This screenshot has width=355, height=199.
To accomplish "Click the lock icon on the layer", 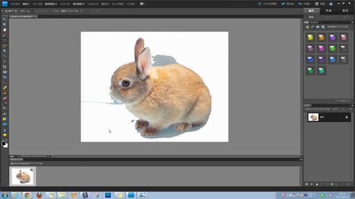I will (x=347, y=117).
